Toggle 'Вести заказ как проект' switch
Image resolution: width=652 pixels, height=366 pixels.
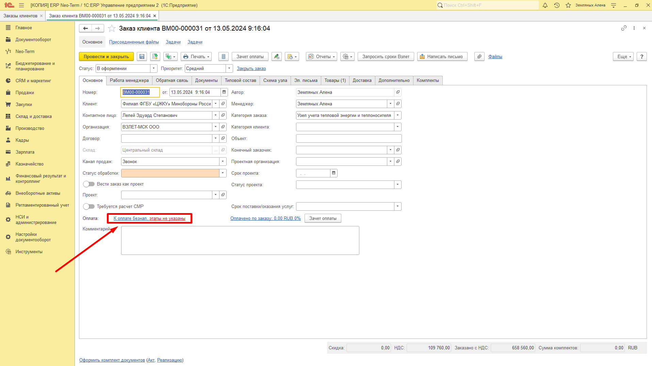coord(89,184)
